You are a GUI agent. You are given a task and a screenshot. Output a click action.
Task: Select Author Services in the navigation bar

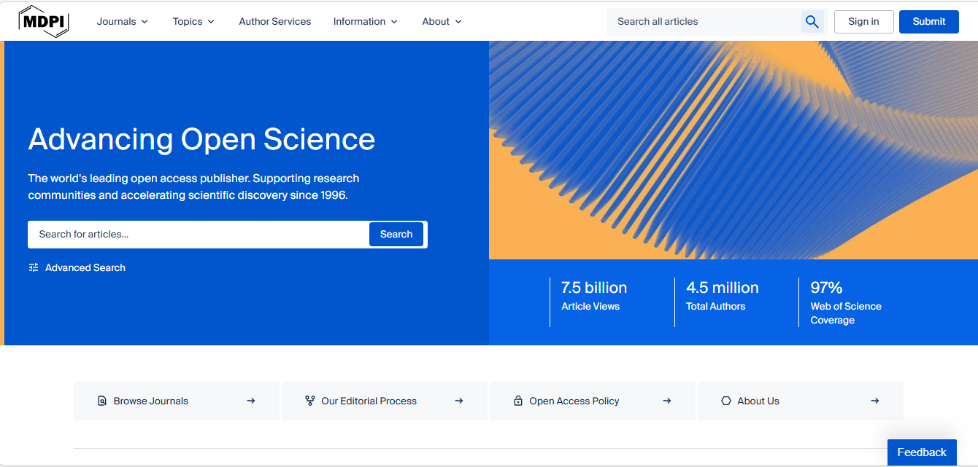(274, 21)
